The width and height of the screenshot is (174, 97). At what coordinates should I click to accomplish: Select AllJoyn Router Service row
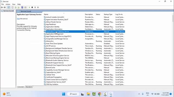pyautogui.click(x=84, y=22)
